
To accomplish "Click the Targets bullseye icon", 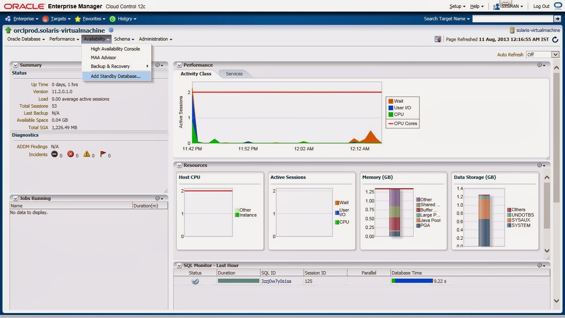I will point(45,19).
